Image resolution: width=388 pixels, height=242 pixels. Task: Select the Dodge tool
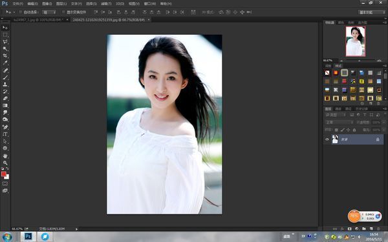(5, 119)
